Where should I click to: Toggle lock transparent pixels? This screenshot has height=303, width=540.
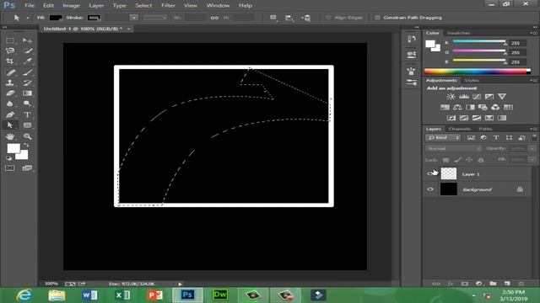point(445,160)
